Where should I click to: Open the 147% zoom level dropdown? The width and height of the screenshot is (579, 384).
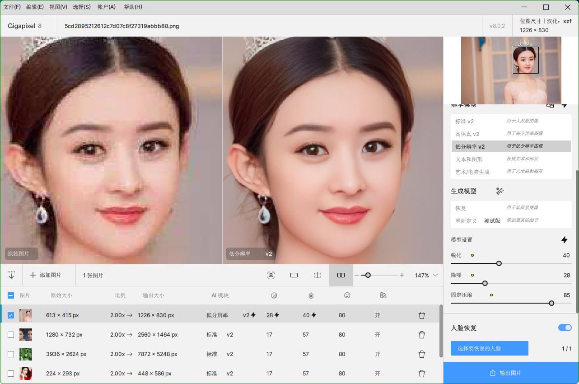[426, 275]
